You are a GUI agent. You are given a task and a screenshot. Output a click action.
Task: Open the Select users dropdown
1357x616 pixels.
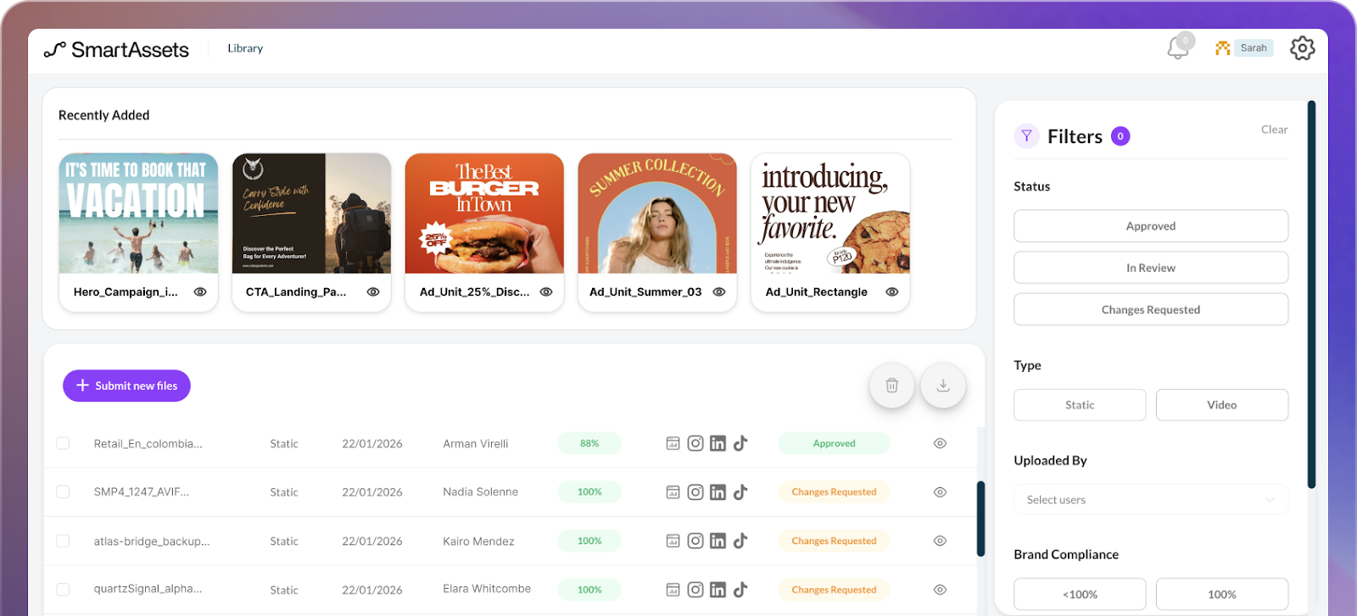1151,499
